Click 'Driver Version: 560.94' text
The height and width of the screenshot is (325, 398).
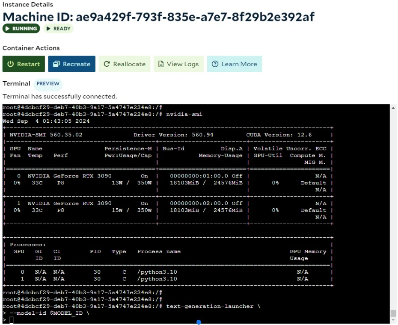click(x=173, y=135)
